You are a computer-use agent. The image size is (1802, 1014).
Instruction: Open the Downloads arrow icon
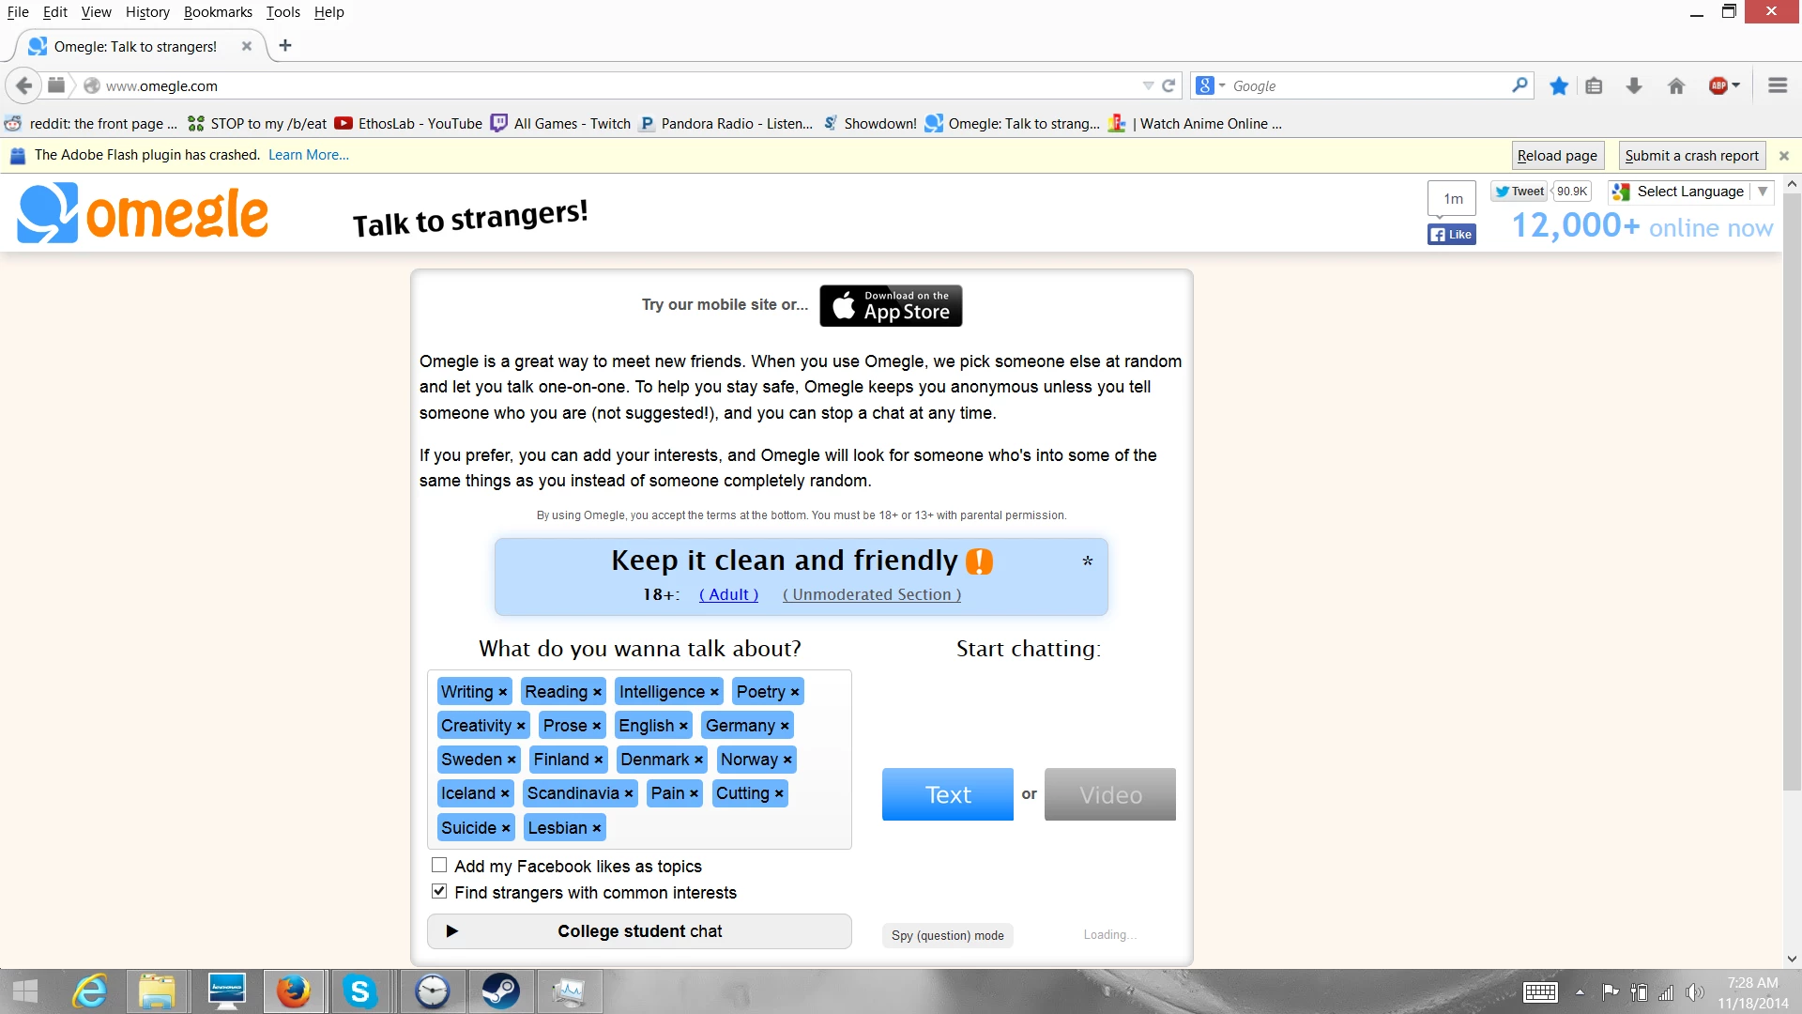pos(1634,85)
